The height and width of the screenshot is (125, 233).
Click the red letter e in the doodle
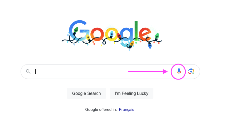click(x=144, y=32)
